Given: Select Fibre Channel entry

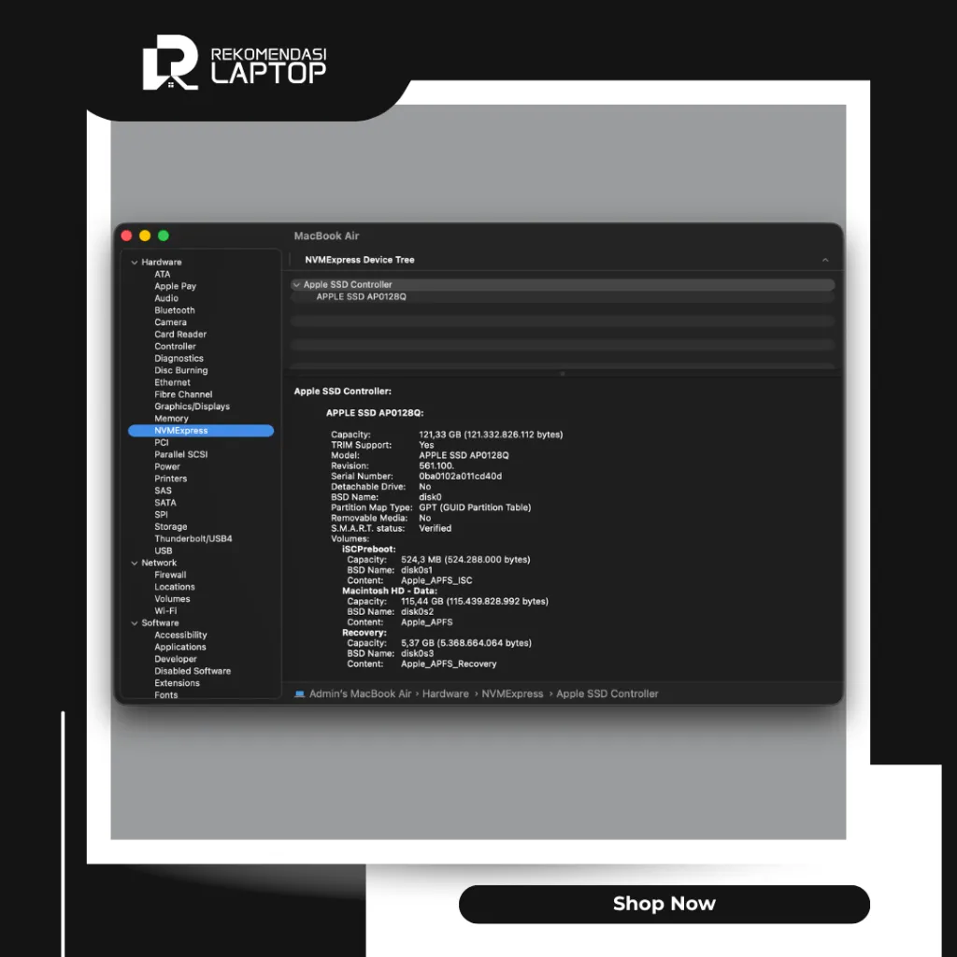Looking at the screenshot, I should pyautogui.click(x=183, y=394).
